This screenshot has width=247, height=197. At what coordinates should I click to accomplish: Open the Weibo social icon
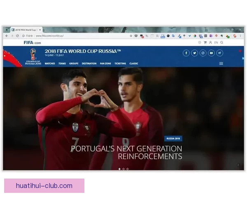220,53
